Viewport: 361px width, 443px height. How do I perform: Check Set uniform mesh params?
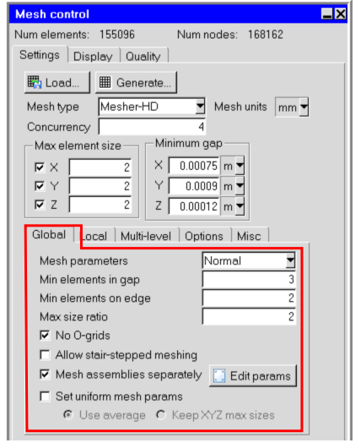coord(45,397)
